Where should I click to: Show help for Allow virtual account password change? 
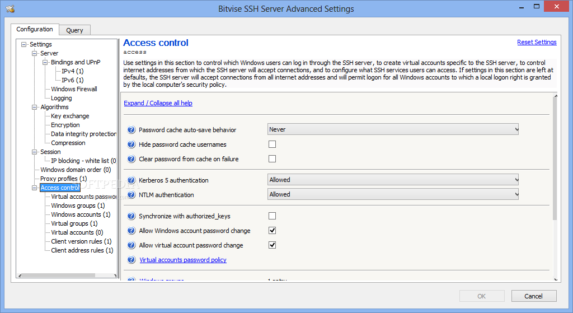coord(131,245)
